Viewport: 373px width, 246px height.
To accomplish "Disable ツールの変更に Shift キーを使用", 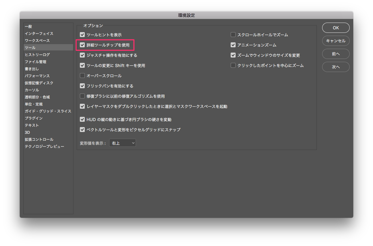I will pos(82,65).
